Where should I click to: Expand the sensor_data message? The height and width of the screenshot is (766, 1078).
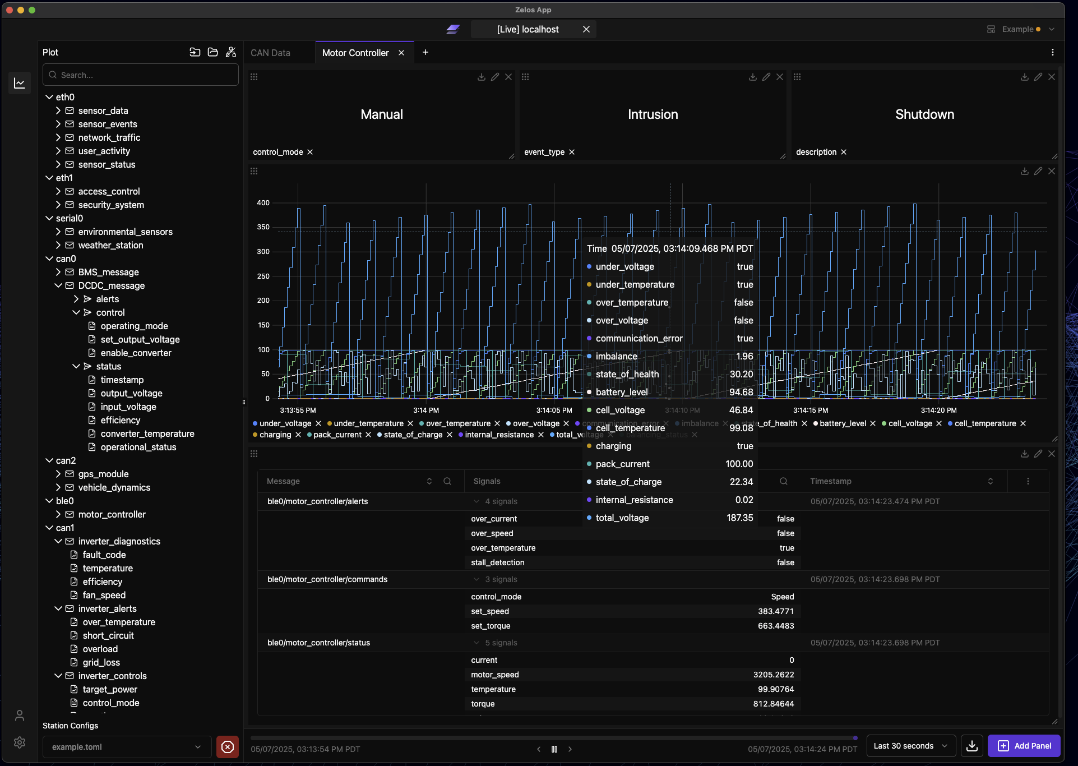pyautogui.click(x=58, y=110)
